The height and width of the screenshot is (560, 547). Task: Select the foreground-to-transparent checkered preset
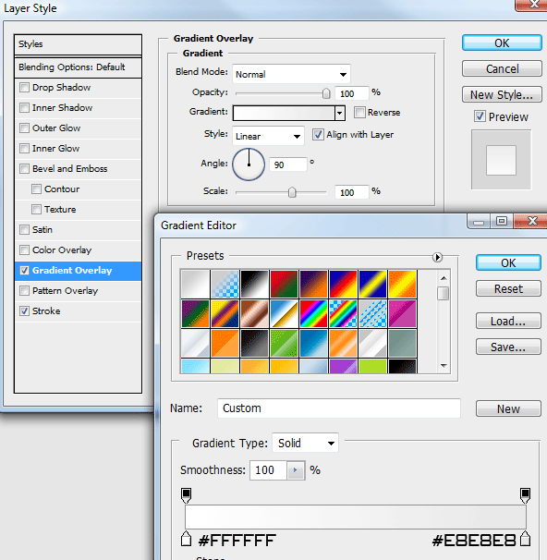click(225, 284)
